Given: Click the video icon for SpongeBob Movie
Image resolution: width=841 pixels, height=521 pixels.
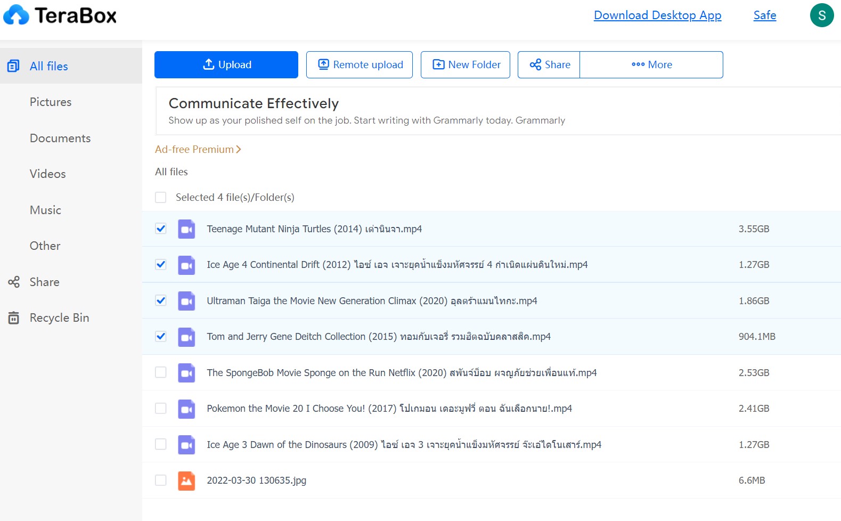Looking at the screenshot, I should (186, 373).
